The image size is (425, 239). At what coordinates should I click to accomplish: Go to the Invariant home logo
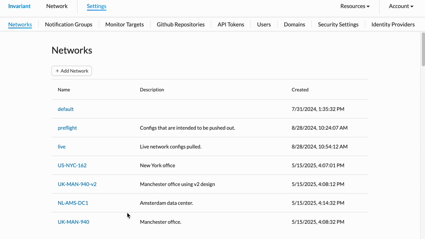tap(19, 6)
